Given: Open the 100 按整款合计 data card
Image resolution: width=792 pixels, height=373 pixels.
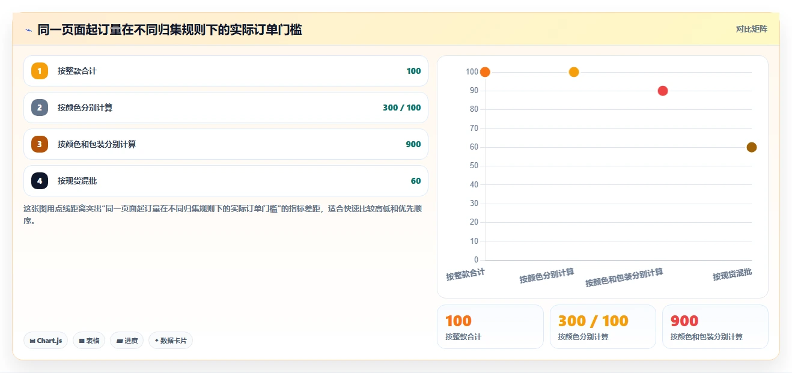Looking at the screenshot, I should point(490,327).
